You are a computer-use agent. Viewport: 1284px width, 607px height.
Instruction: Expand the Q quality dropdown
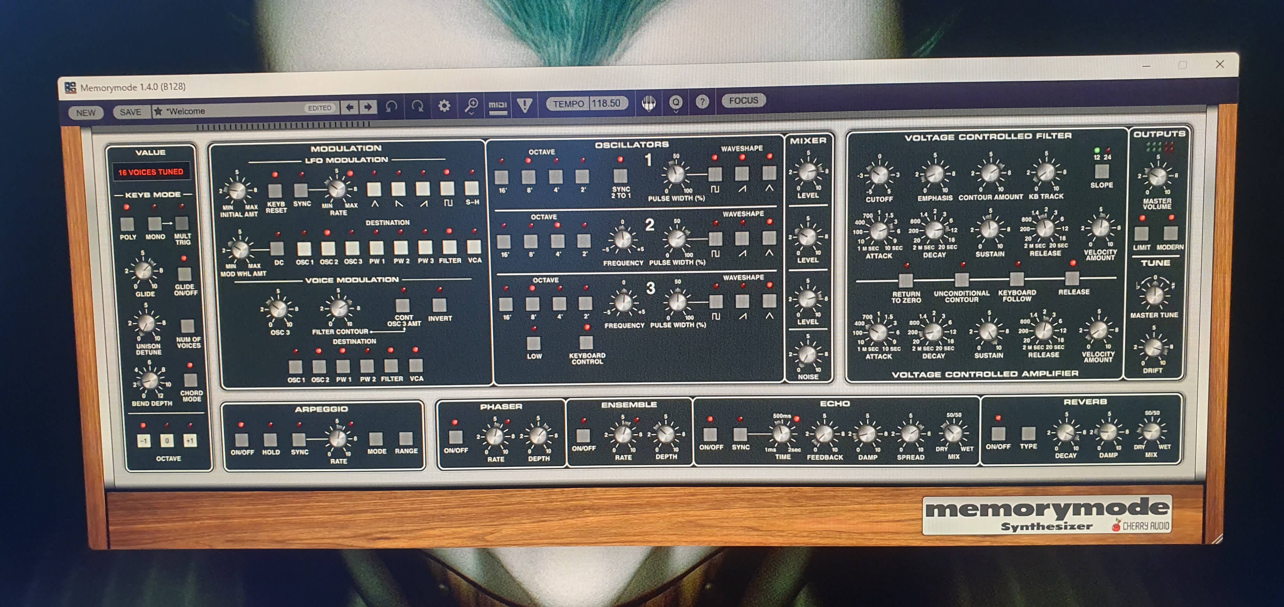[676, 103]
